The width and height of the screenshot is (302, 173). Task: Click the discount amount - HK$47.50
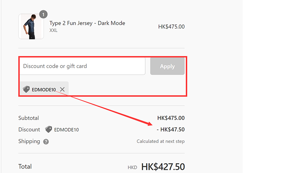click(x=171, y=129)
